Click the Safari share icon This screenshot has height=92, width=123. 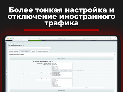pos(111,38)
